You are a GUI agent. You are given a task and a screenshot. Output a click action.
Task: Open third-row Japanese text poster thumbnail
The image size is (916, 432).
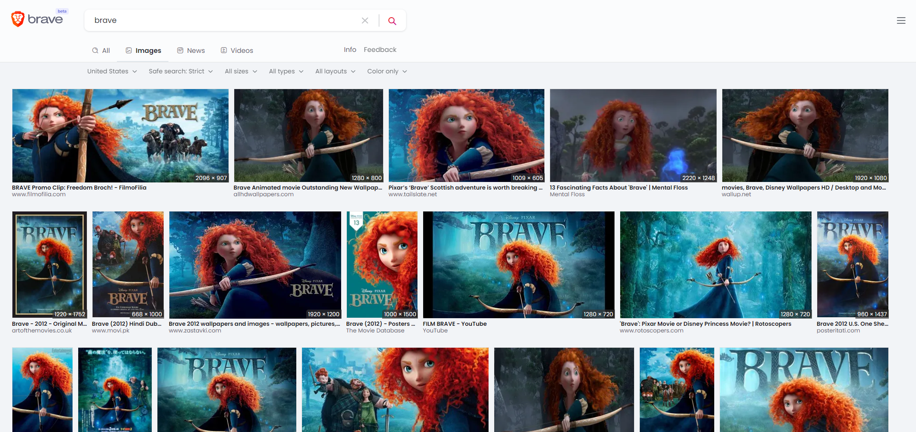coord(115,390)
